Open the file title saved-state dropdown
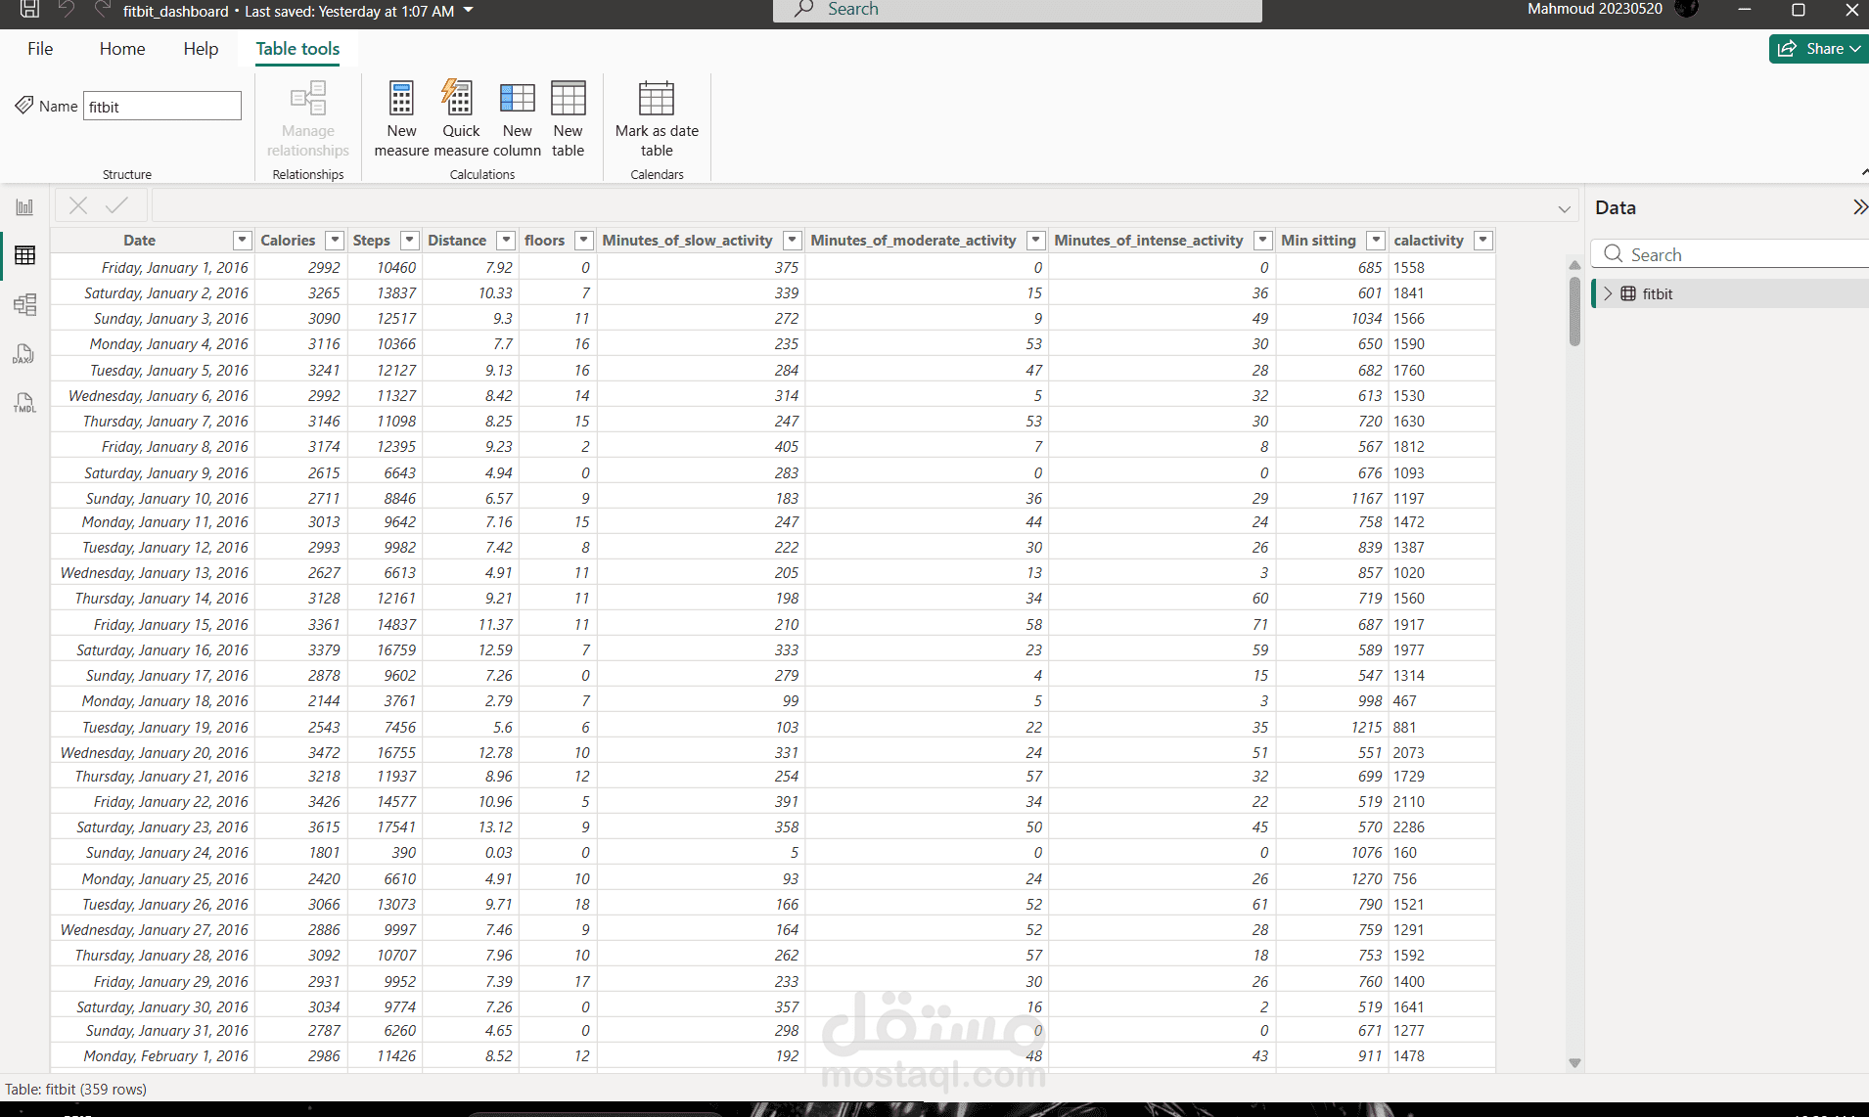 (x=468, y=11)
